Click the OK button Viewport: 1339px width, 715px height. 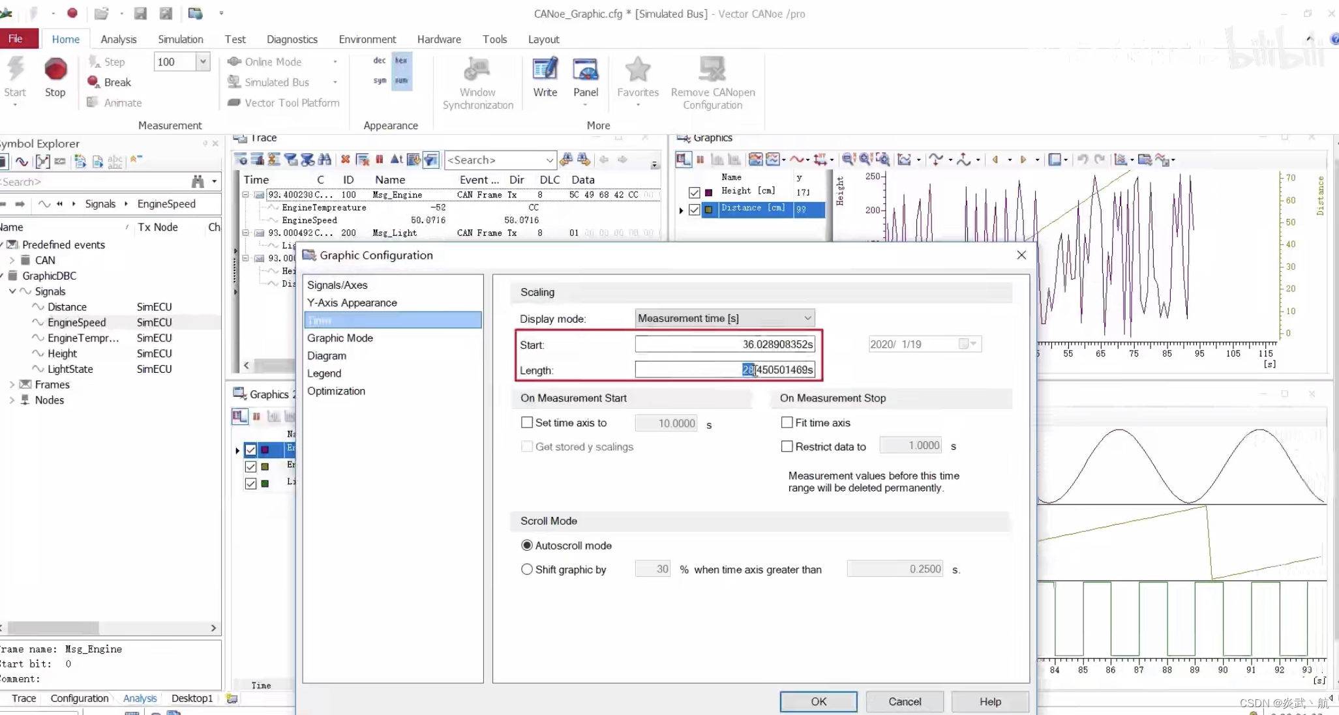point(819,701)
